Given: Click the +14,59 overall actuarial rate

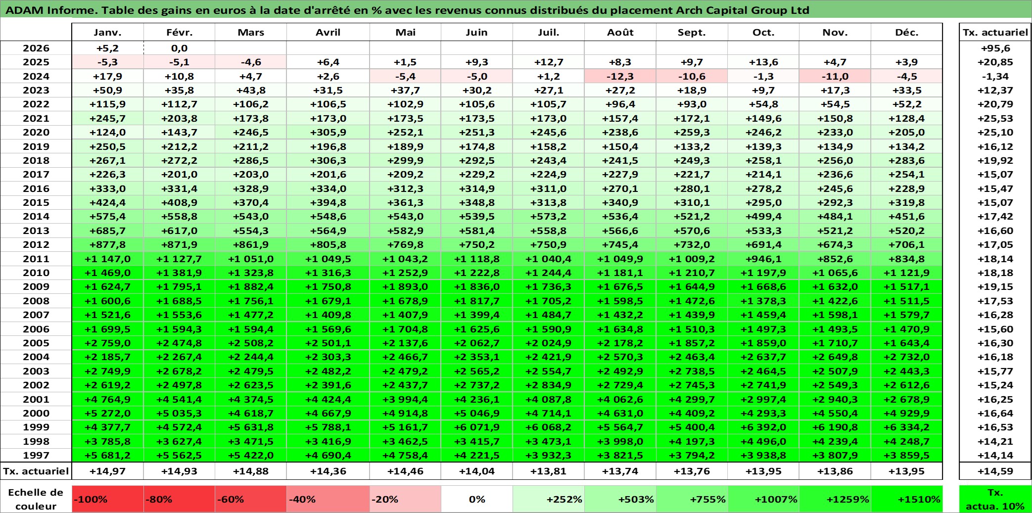Looking at the screenshot, I should pos(995,471).
